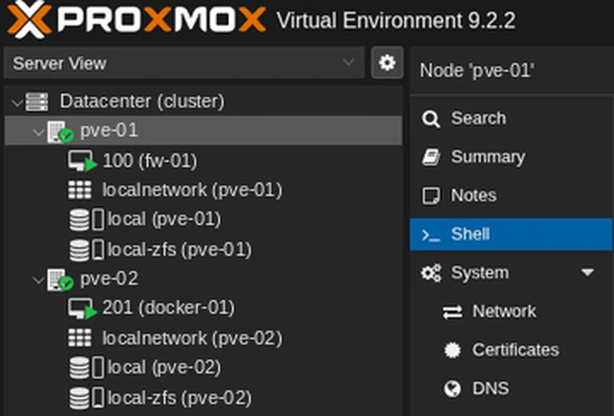Open the view settings gear button

point(387,62)
